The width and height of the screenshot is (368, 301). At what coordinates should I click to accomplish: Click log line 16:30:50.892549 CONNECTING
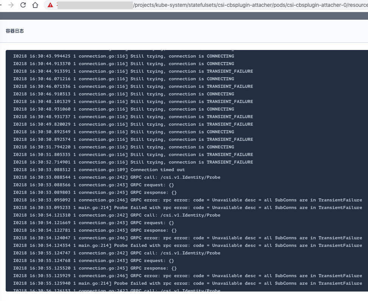[x=123, y=132]
